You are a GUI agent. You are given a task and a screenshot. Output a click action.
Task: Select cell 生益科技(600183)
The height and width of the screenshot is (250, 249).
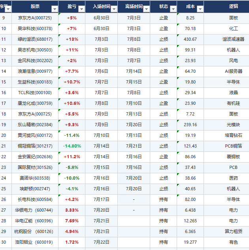(35, 82)
